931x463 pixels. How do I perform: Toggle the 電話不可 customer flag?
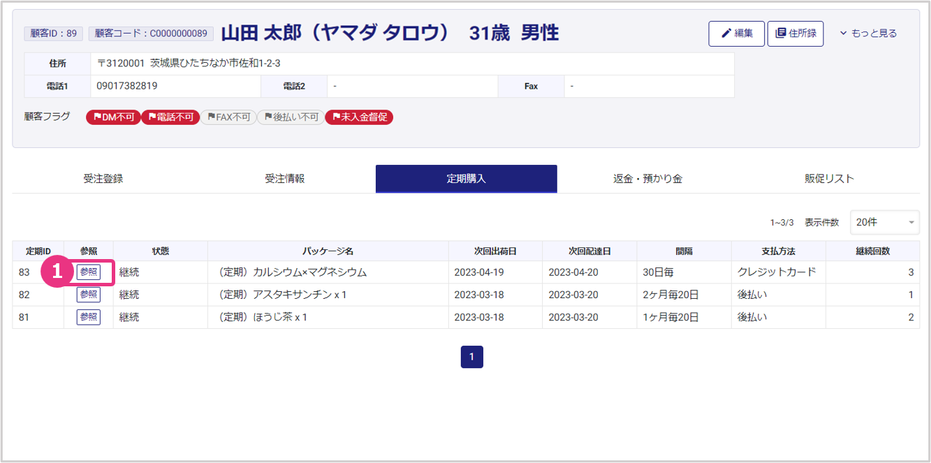click(170, 117)
